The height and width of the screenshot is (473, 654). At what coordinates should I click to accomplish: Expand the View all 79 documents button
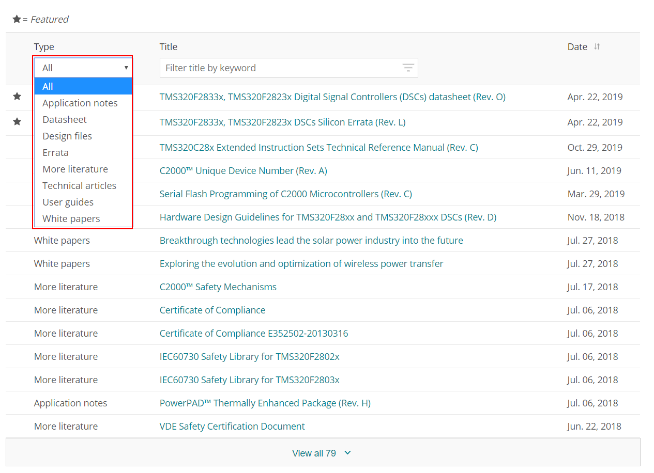pyautogui.click(x=314, y=453)
